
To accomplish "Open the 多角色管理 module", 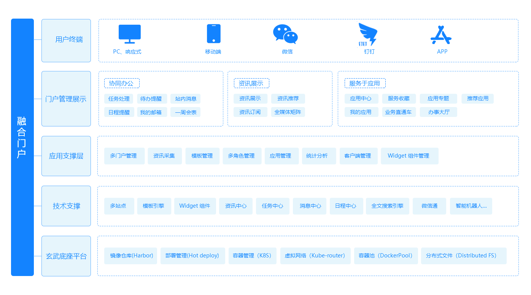I will coord(242,156).
